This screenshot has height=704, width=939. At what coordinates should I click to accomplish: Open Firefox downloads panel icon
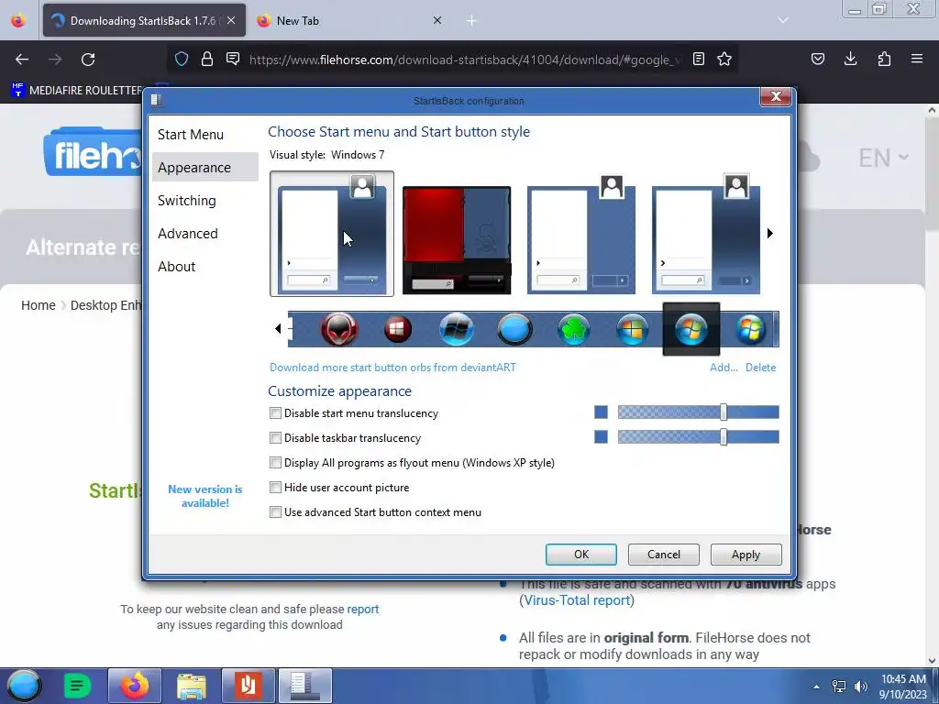850,59
